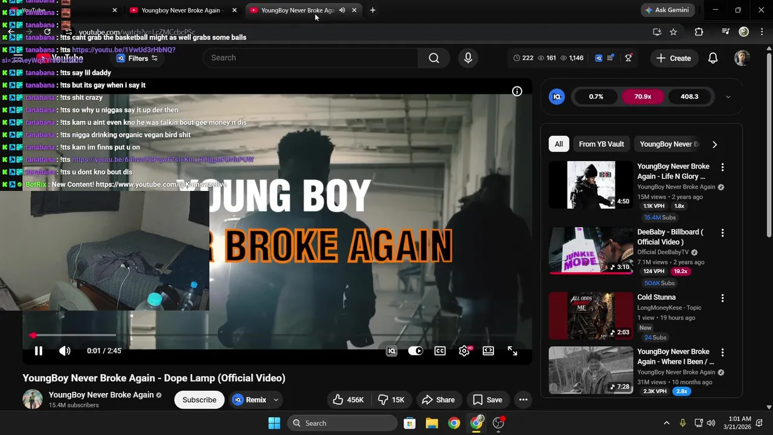This screenshot has width=773, height=435.
Task: Expand the Remix dropdown arrow
Action: [276, 399]
